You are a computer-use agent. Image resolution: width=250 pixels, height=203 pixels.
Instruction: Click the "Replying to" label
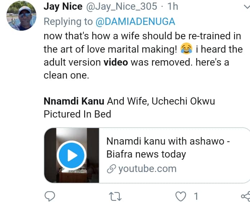pyautogui.click(x=68, y=21)
